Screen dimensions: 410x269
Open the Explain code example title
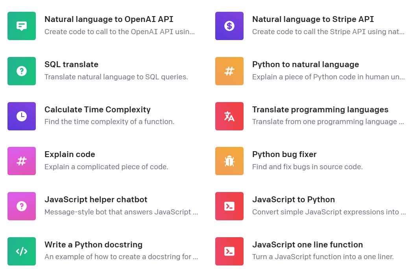click(x=70, y=154)
